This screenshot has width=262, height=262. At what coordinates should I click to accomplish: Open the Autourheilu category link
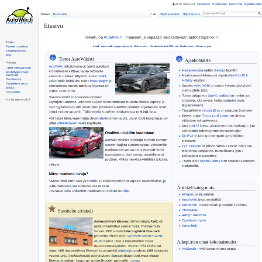190,226
